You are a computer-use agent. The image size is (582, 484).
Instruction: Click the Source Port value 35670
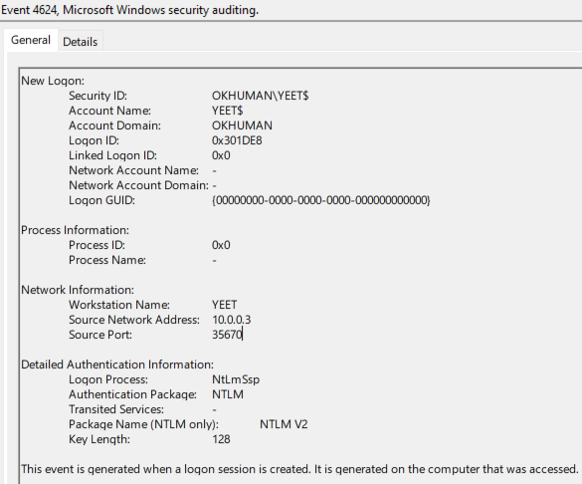pyautogui.click(x=227, y=335)
